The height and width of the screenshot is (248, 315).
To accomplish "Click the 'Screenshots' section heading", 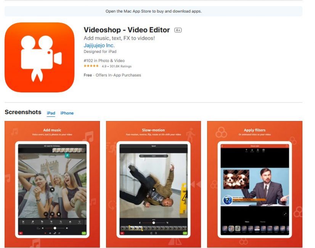I will point(23,112).
